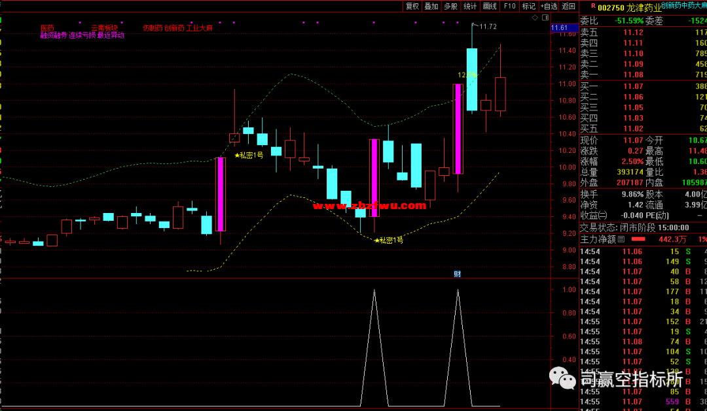The image size is (707, 411).
Task: Click the 买一 price 11.07
Action: pyautogui.click(x=633, y=86)
